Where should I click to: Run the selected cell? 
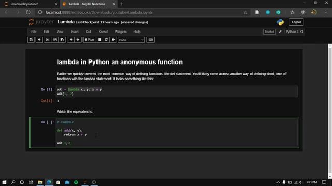(89, 40)
